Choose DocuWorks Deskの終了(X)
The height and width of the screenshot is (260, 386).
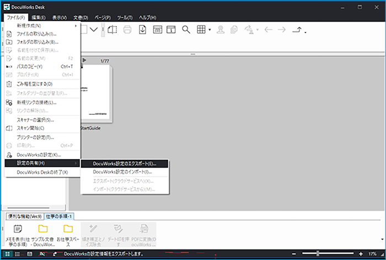coord(42,172)
